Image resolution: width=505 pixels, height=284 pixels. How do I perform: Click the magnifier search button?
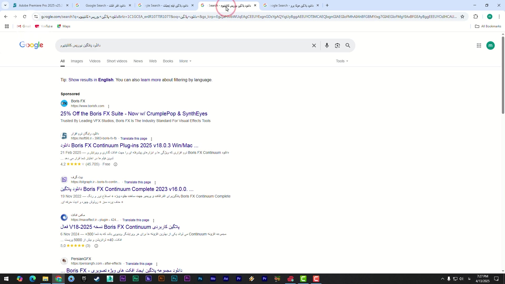click(348, 45)
